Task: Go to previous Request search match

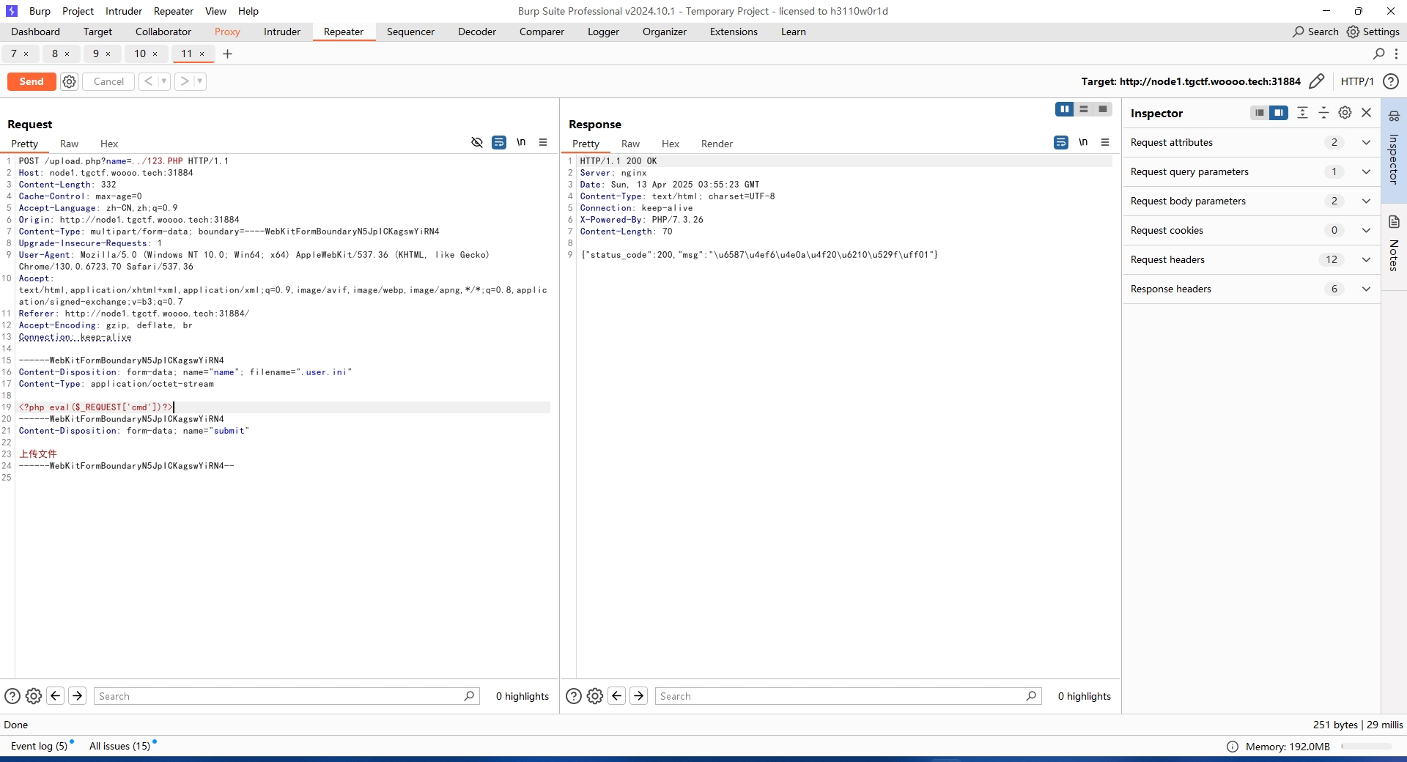Action: (x=55, y=696)
